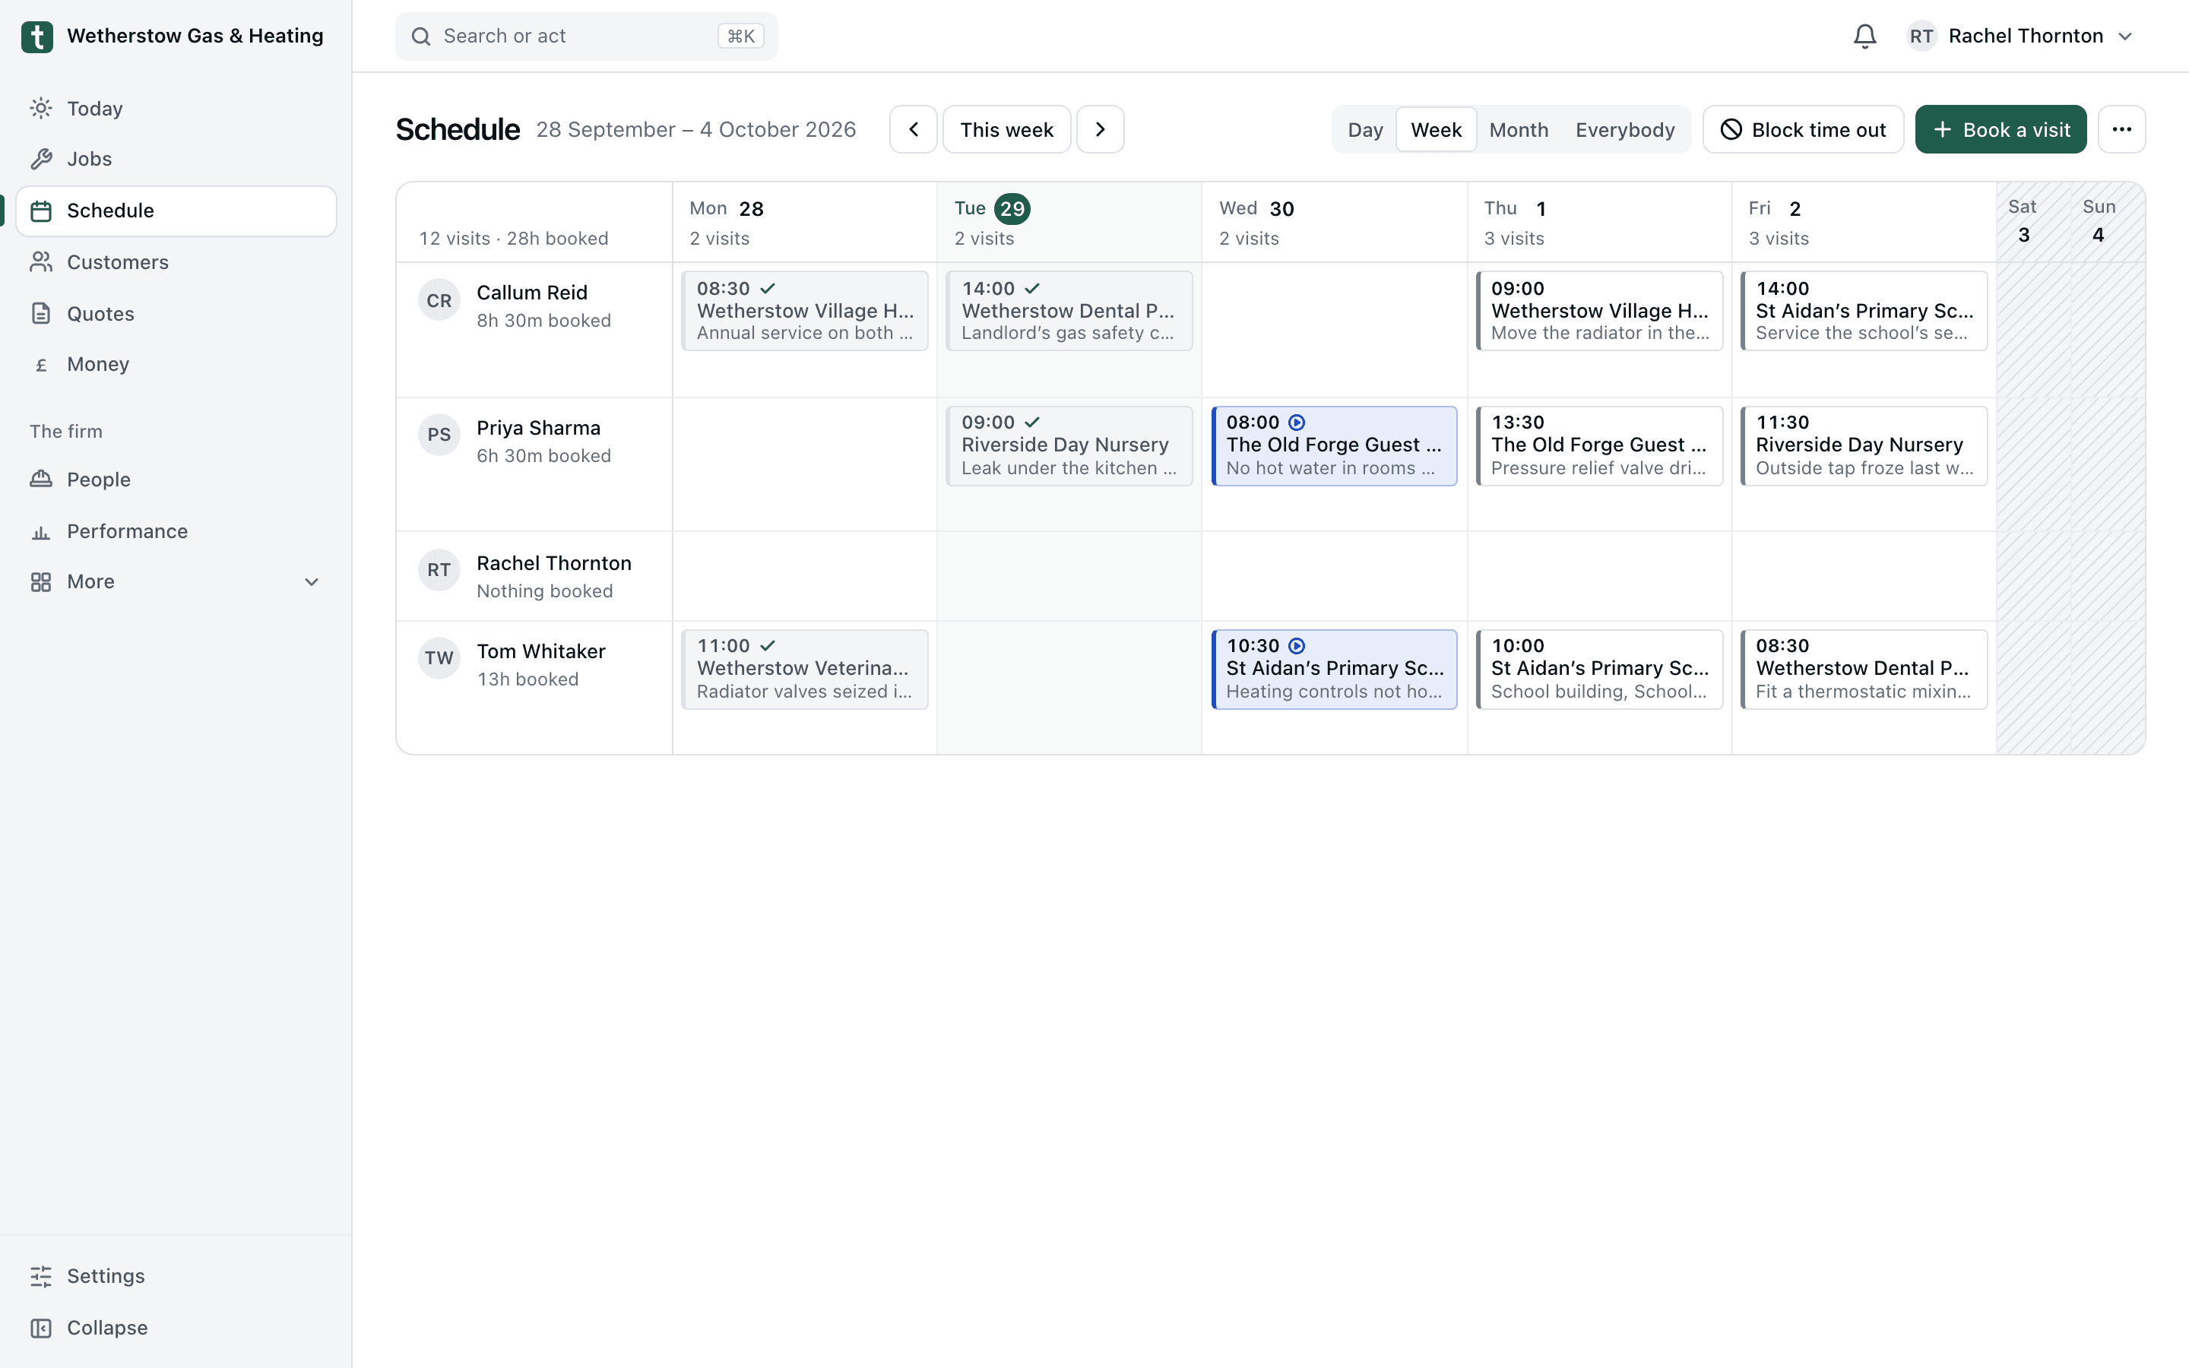Open notifications bell
2189x1368 pixels.
(1864, 36)
